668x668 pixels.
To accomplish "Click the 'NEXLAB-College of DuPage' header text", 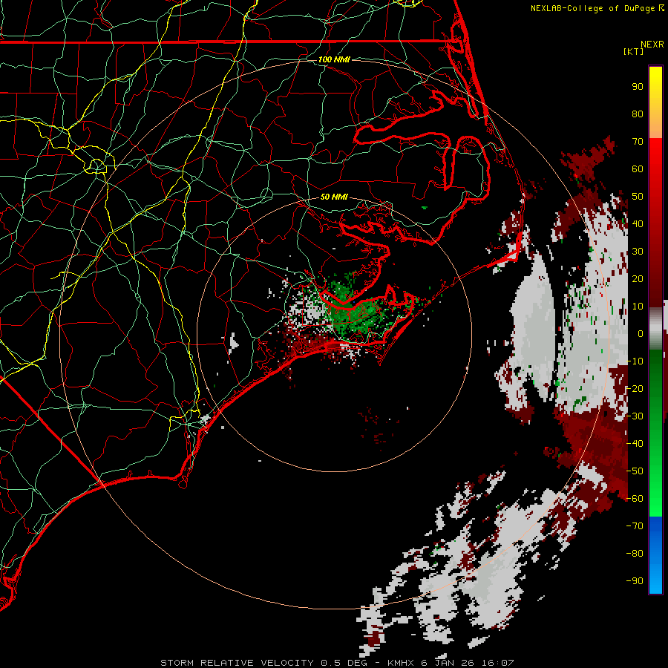I will coord(592,8).
